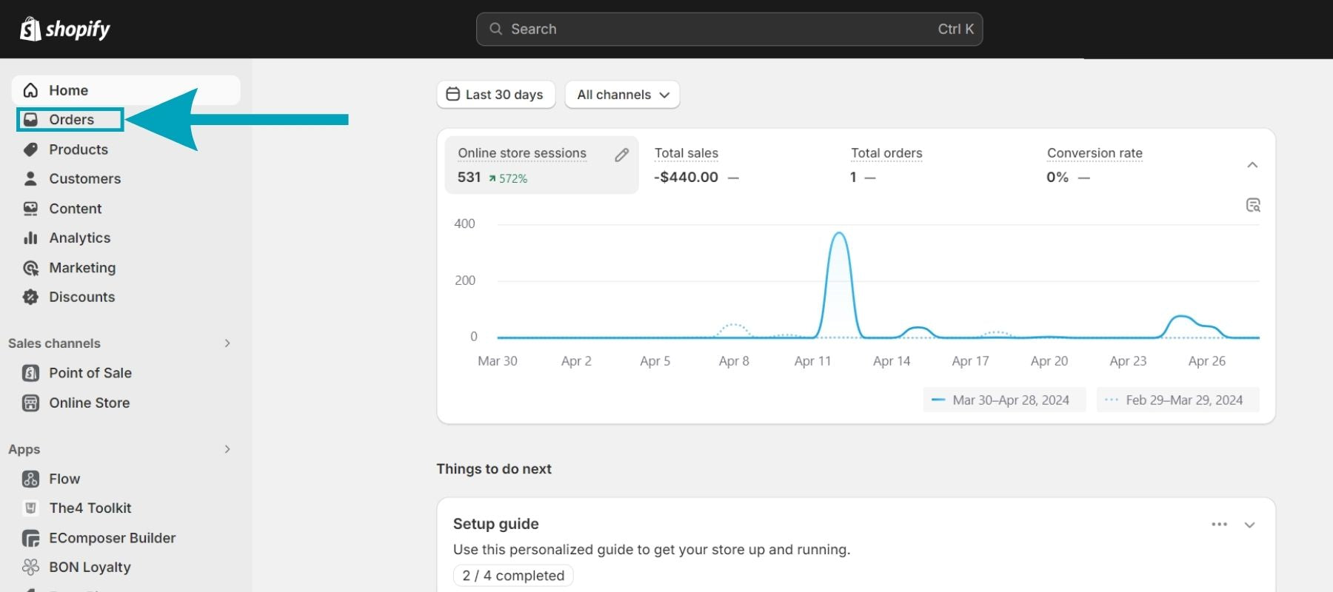Viewport: 1333px width, 592px height.
Task: Select the Online store sessions metric
Action: pos(541,165)
